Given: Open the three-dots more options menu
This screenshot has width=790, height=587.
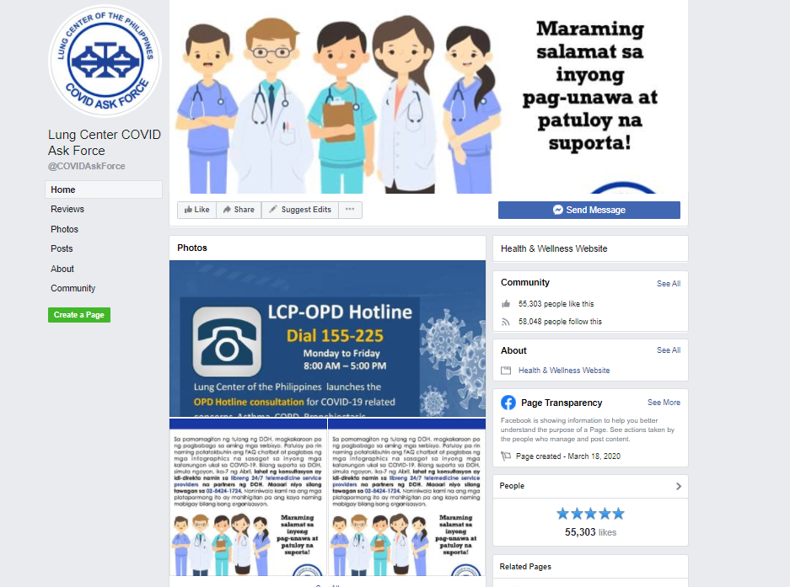Looking at the screenshot, I should click(350, 210).
